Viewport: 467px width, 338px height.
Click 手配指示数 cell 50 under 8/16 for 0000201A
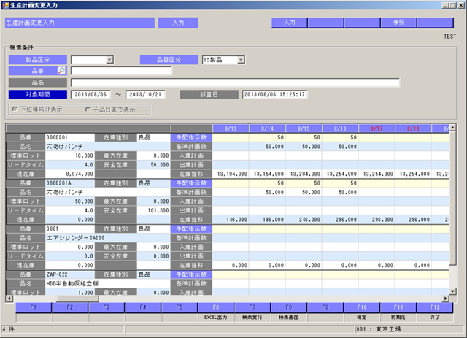[x=340, y=183]
